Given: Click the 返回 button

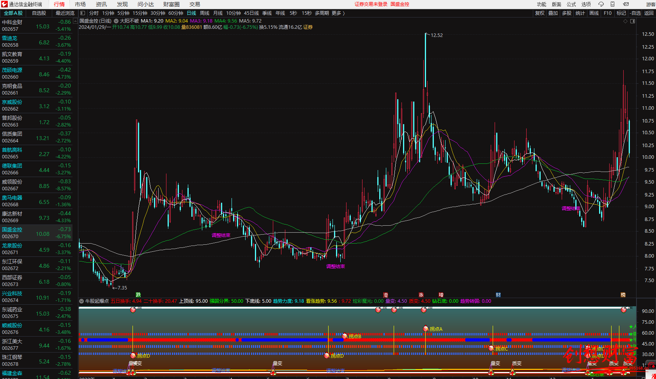Looking at the screenshot, I should coord(649,13).
